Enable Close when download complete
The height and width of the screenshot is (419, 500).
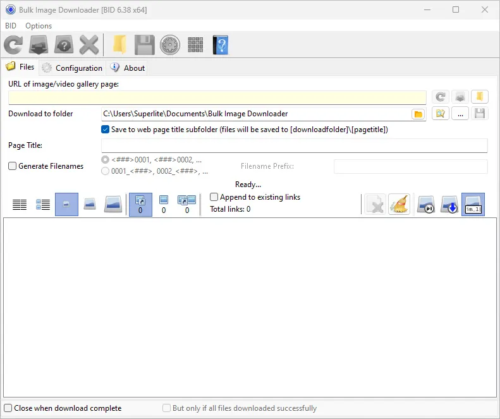[8, 408]
